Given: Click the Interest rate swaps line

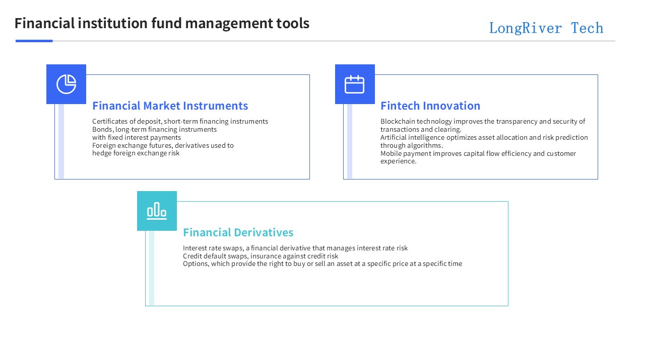Looking at the screenshot, I should (x=295, y=248).
